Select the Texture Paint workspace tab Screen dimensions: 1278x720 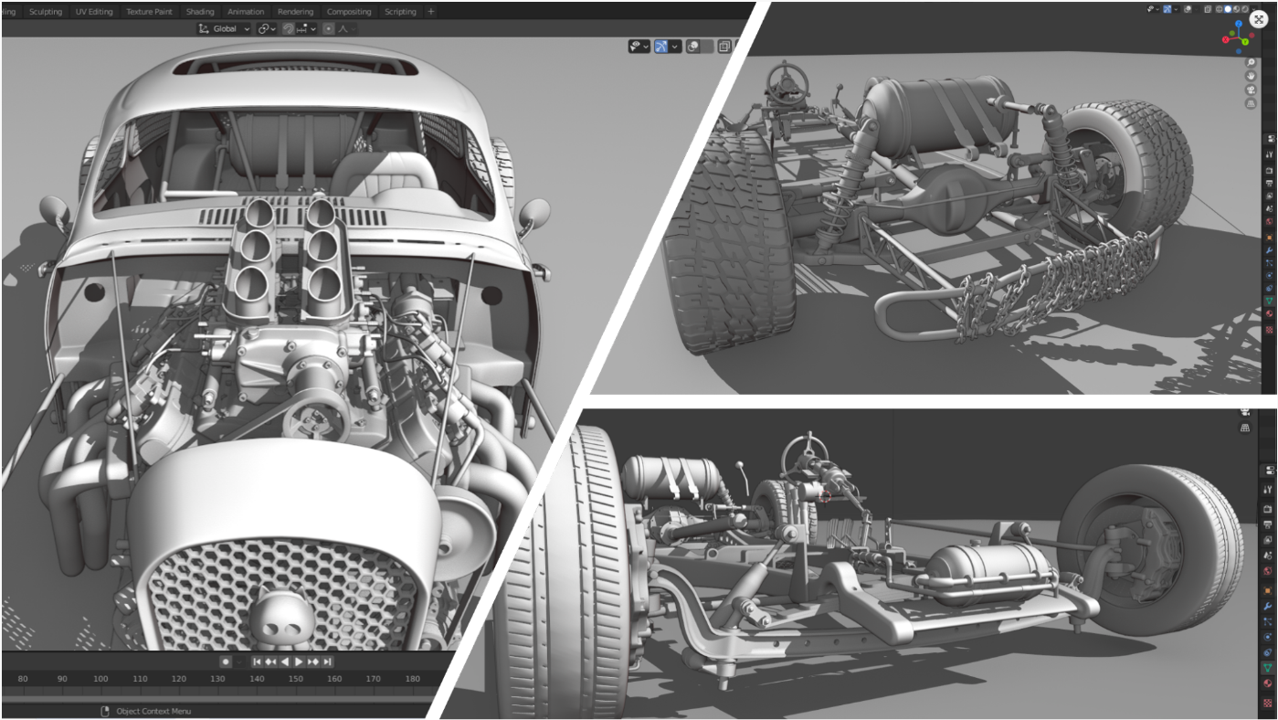[x=150, y=12]
